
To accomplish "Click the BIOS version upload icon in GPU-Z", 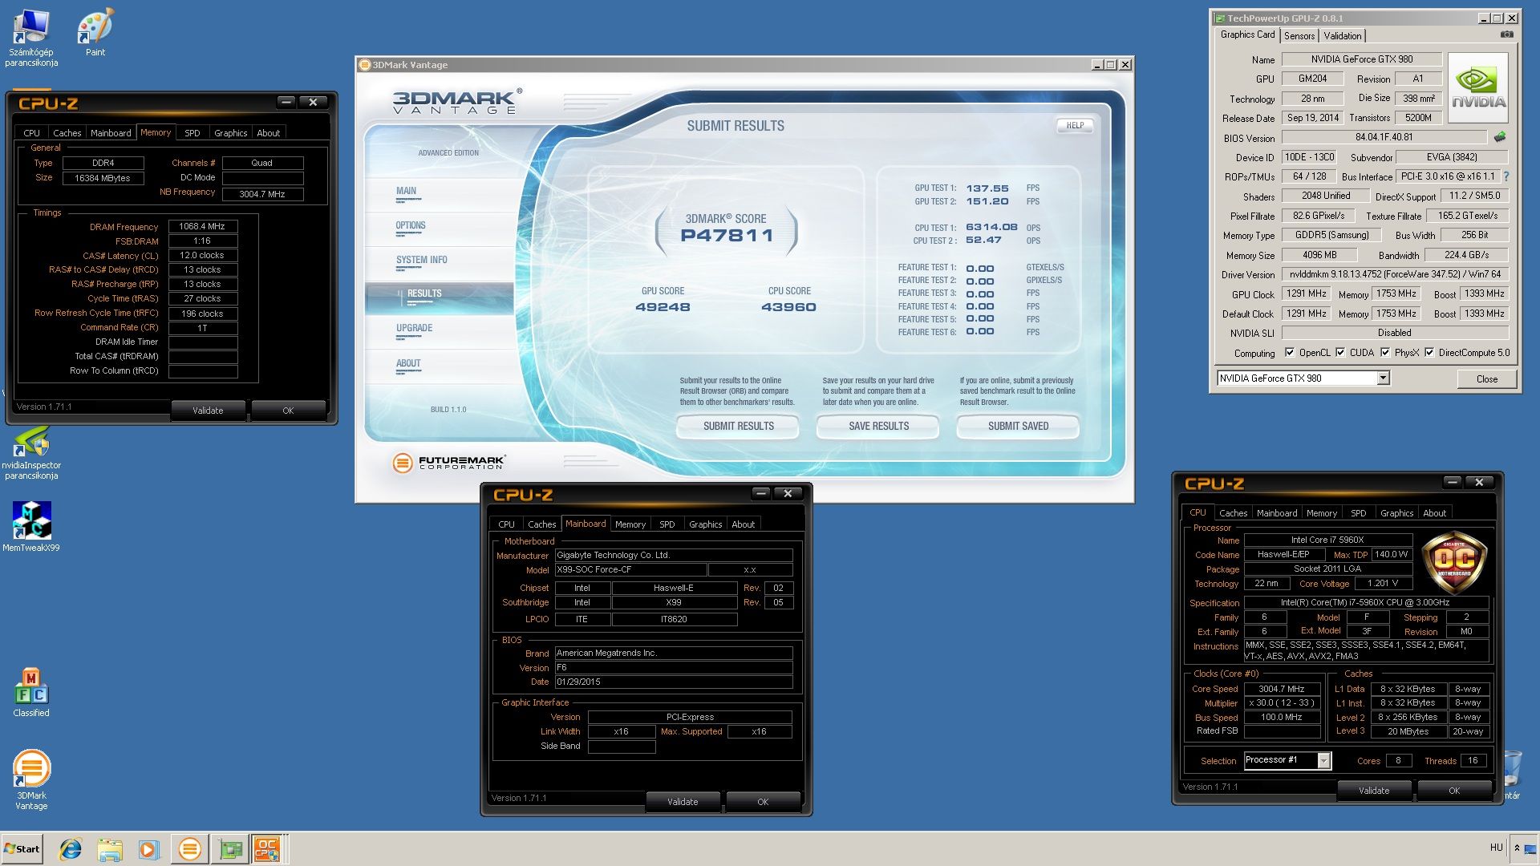I will click(1500, 137).
